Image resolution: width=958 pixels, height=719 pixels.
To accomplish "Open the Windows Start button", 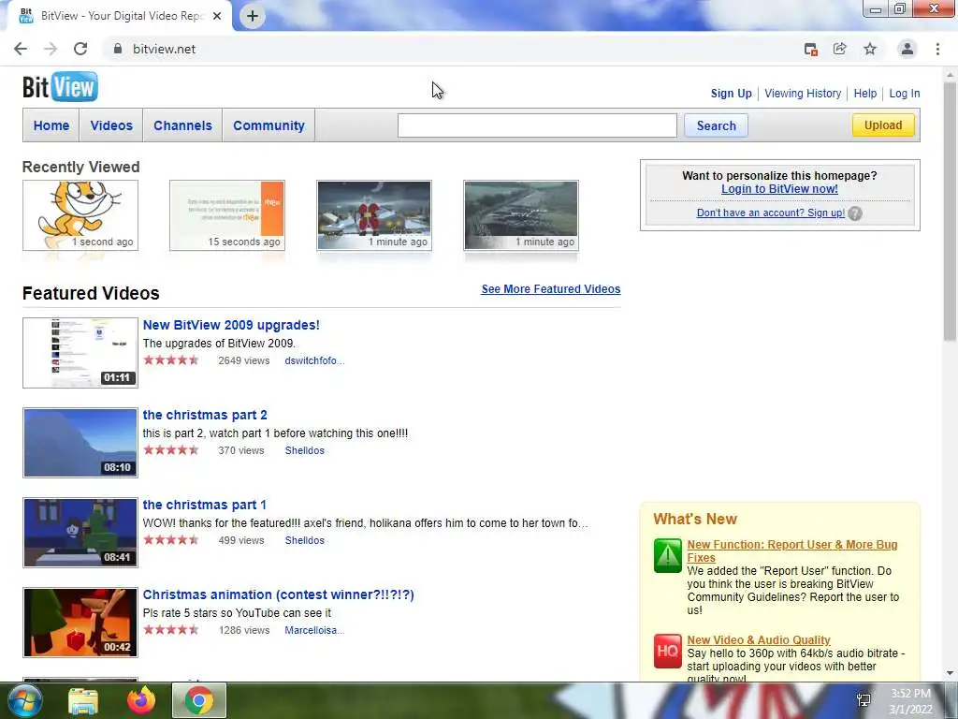I will pyautogui.click(x=23, y=700).
